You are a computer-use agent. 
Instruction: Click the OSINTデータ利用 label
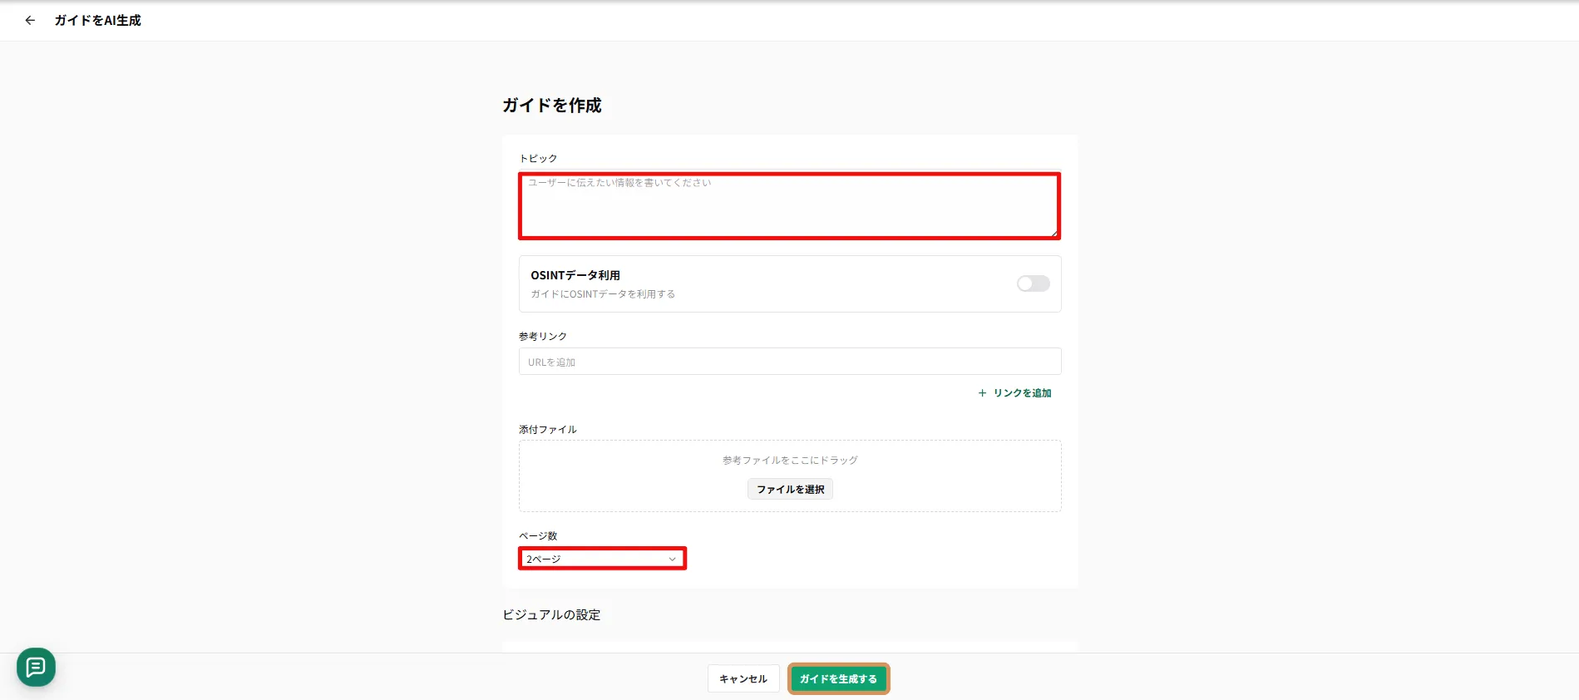click(575, 275)
